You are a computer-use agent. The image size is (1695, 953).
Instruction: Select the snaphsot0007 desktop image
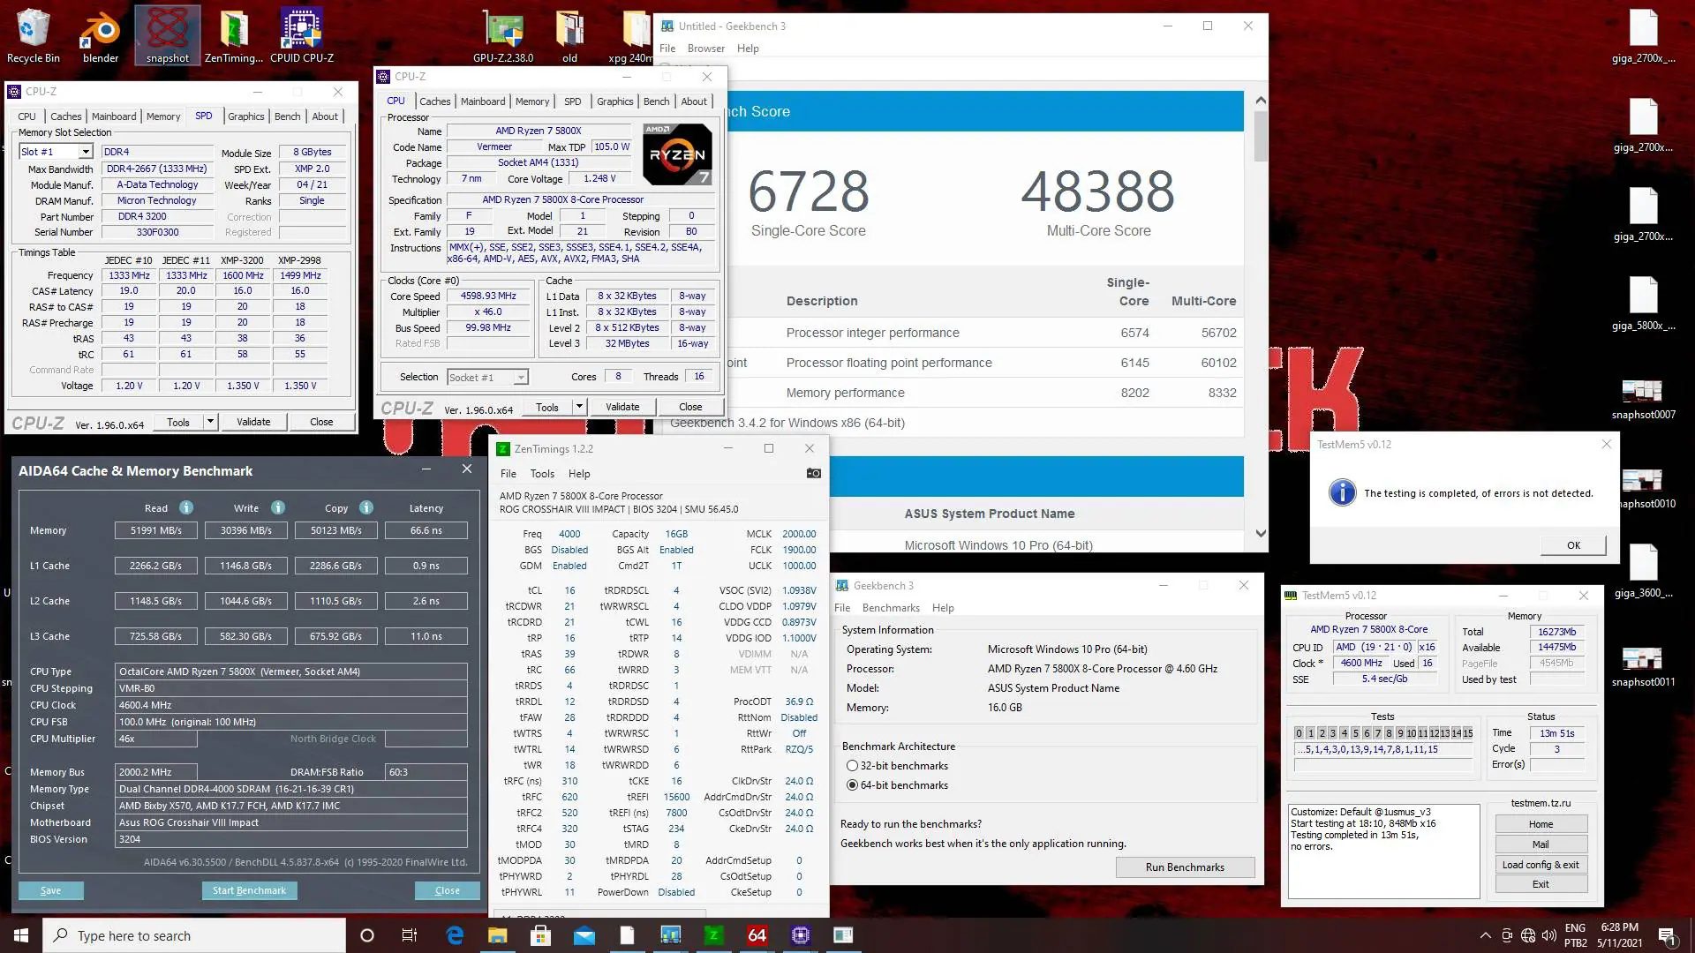pyautogui.click(x=1643, y=399)
